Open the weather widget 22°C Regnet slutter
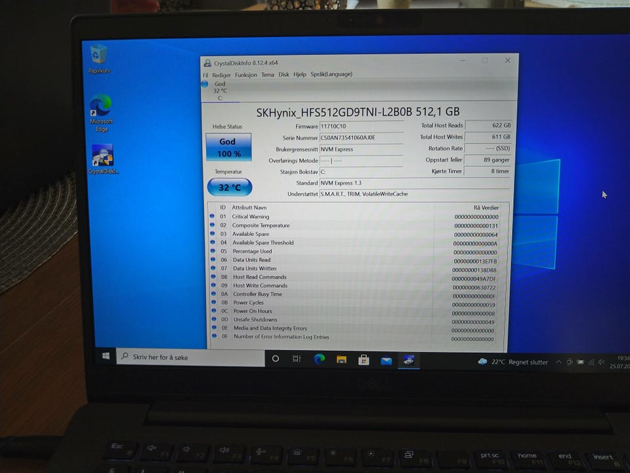Screen dimensions: 630x473 pyautogui.click(x=513, y=362)
